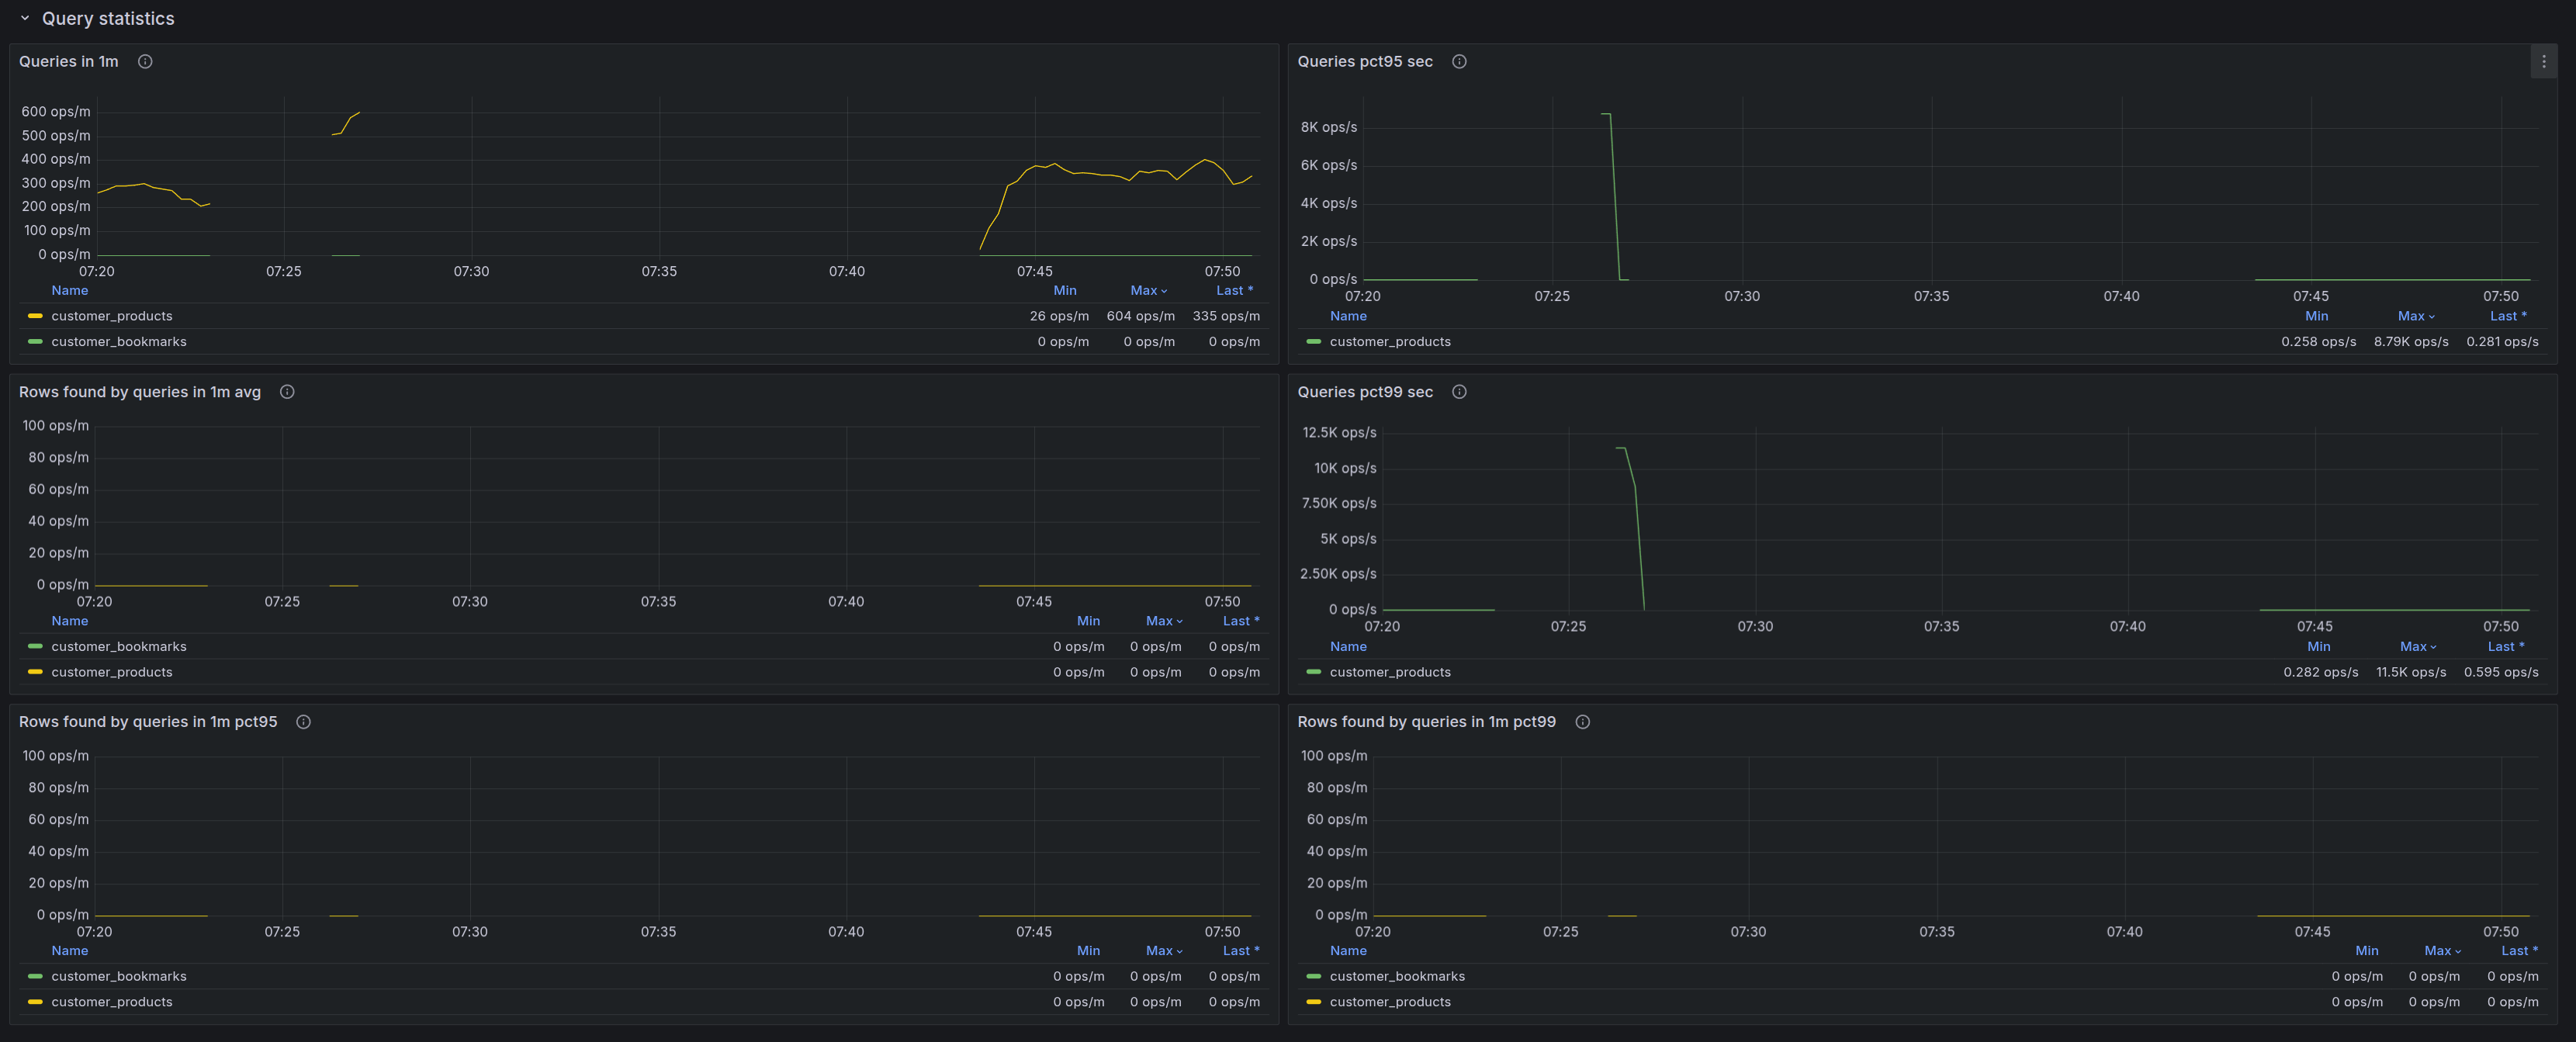Viewport: 2576px width, 1042px height.
Task: Collapse the Query statistics row
Action: point(25,19)
